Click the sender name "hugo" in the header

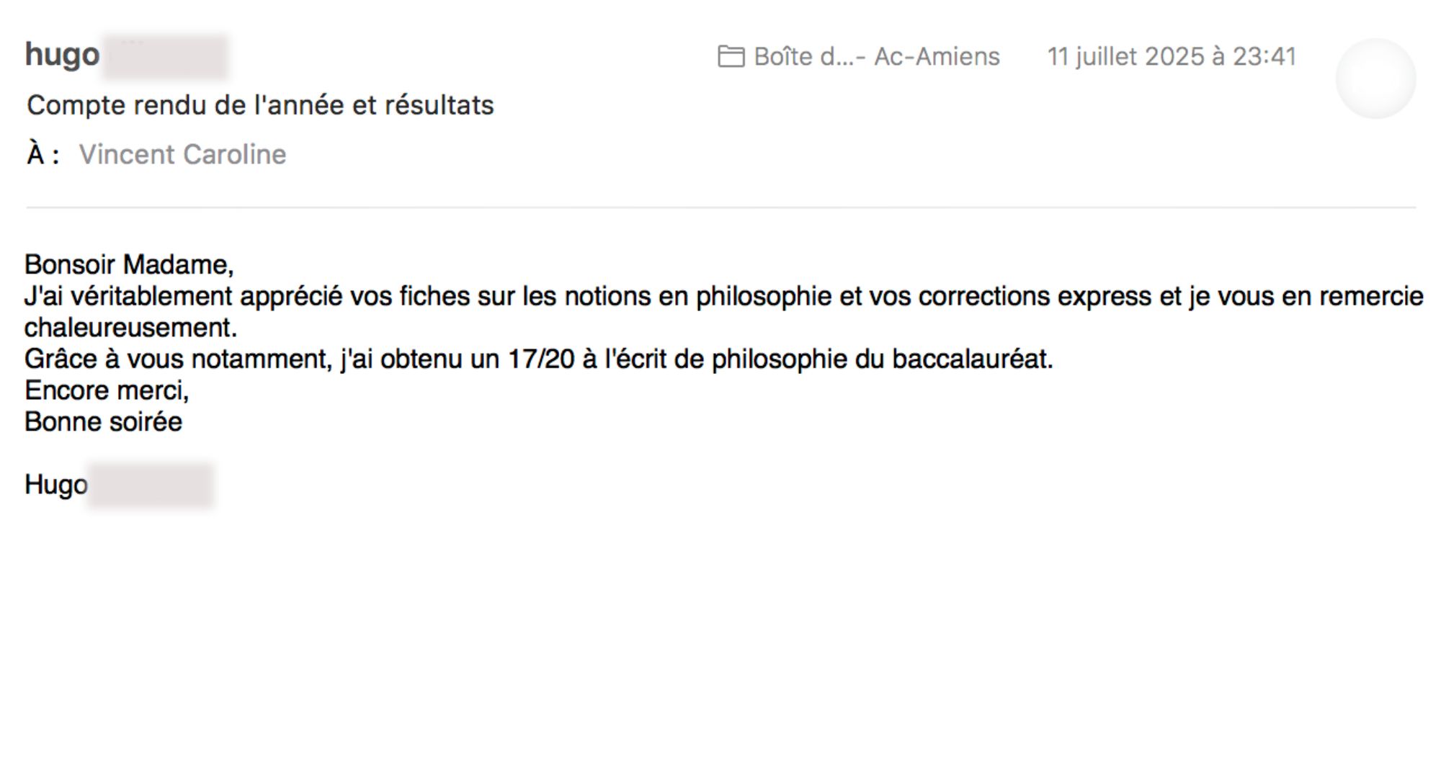62,55
